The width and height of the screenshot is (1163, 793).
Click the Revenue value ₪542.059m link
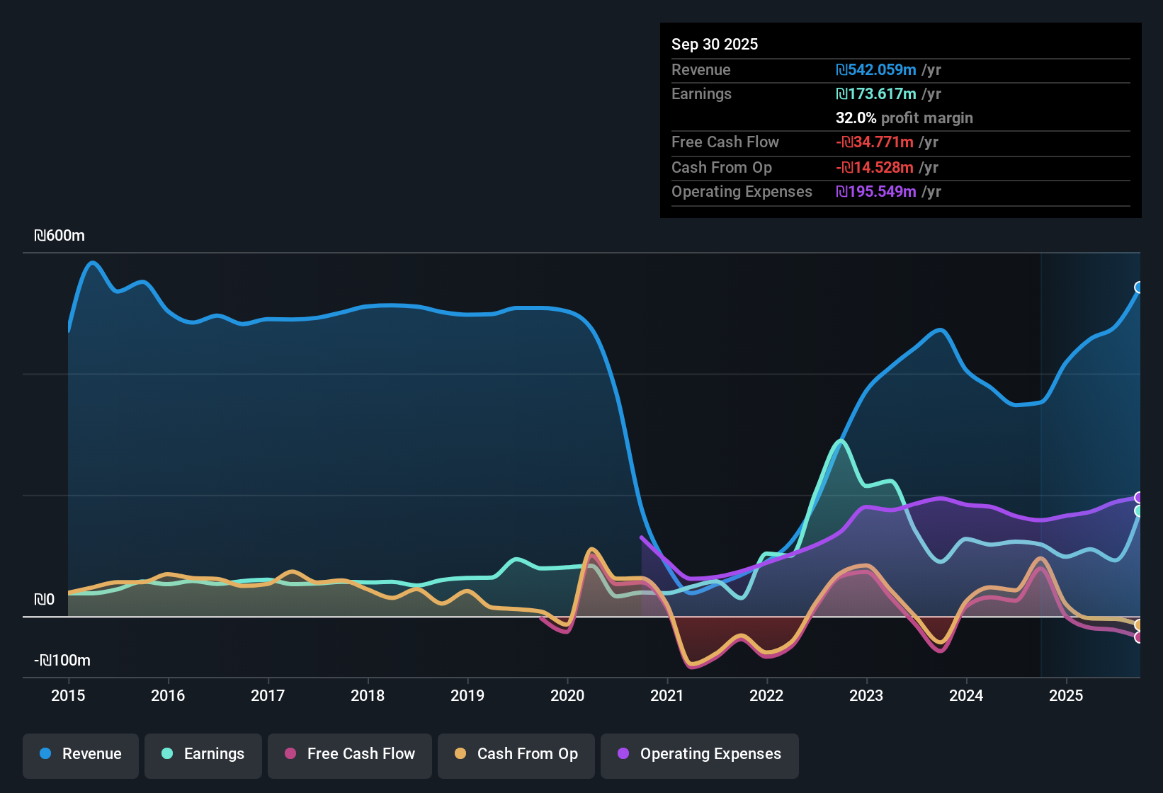(874, 69)
